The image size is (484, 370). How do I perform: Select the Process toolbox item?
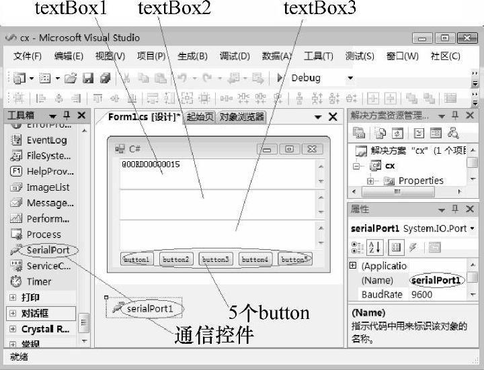click(36, 234)
